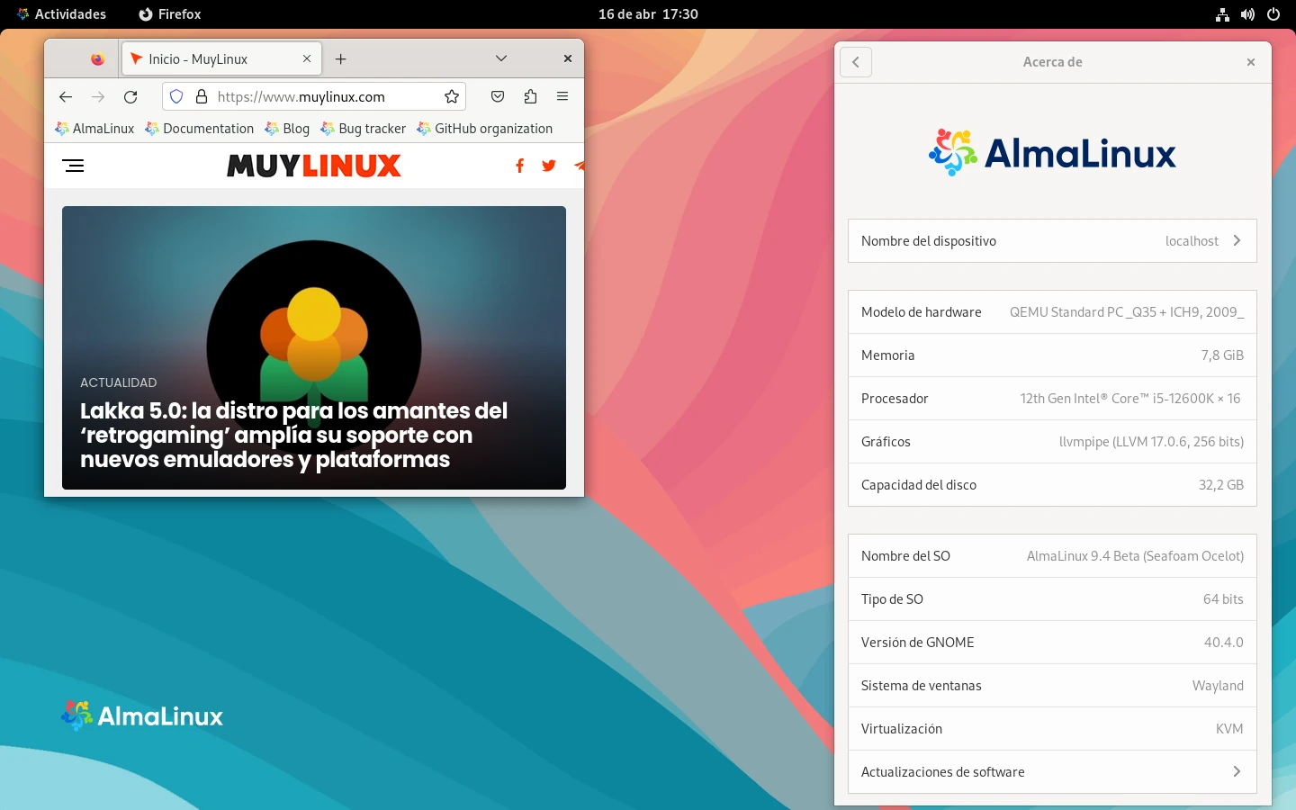
Task: Open the tracking protection shield icon
Action: [x=176, y=96]
